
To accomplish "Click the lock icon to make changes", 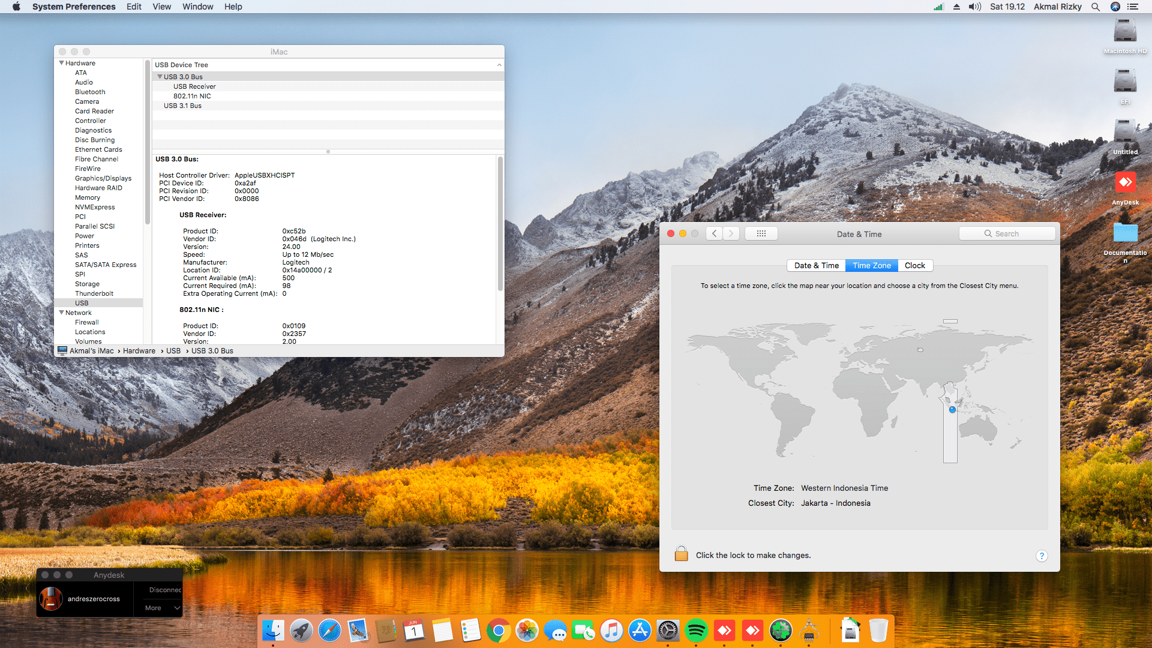I will (681, 554).
